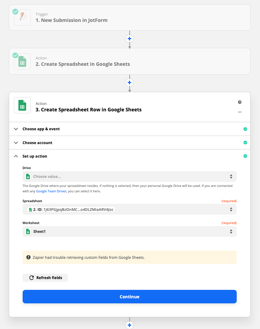Viewport: 260px width, 329px height.
Task: Click the step 3 Google Sheets icon
Action: click(x=22, y=105)
